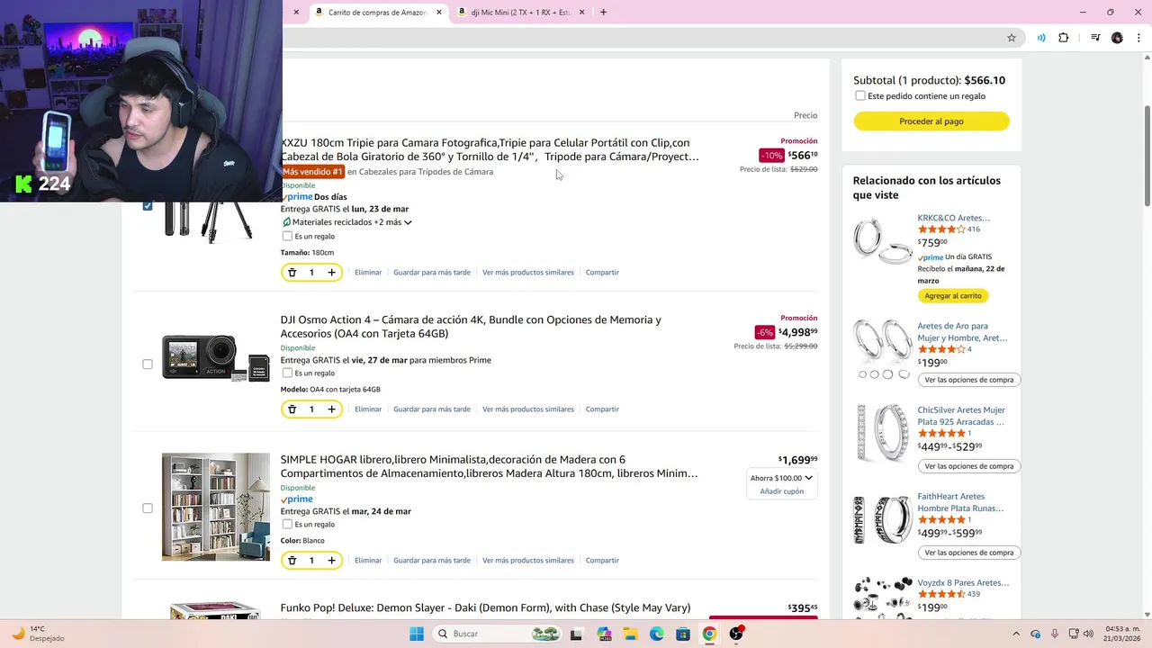Click Eliminar for DJI Osmo Action 4

(368, 409)
